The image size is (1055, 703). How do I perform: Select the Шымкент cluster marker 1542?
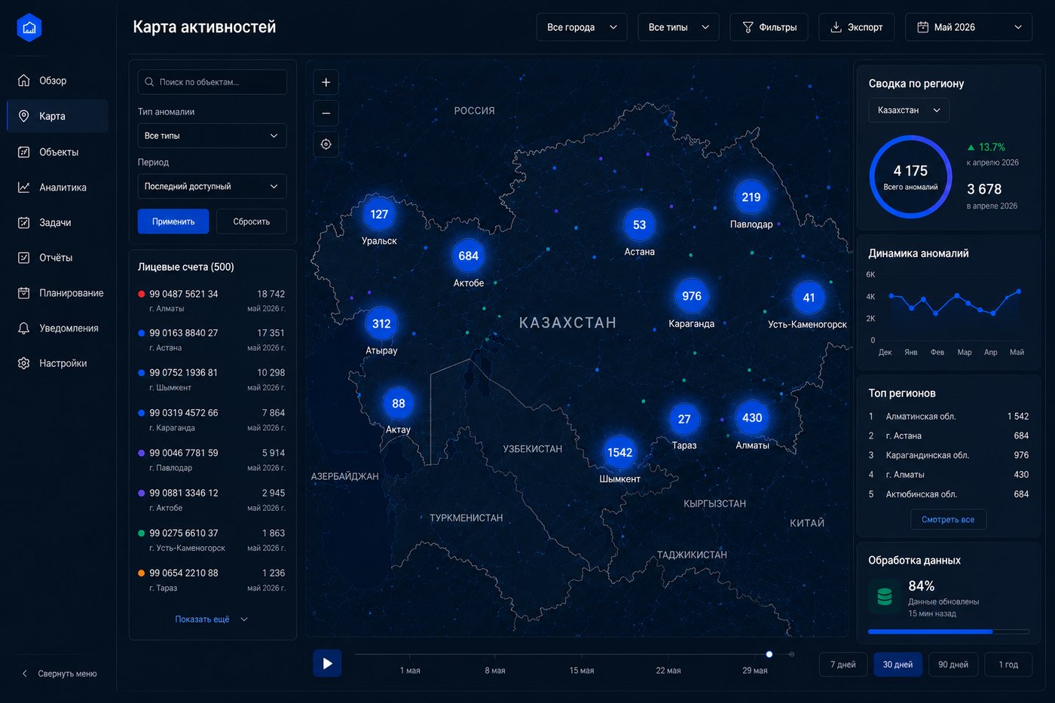pyautogui.click(x=619, y=452)
